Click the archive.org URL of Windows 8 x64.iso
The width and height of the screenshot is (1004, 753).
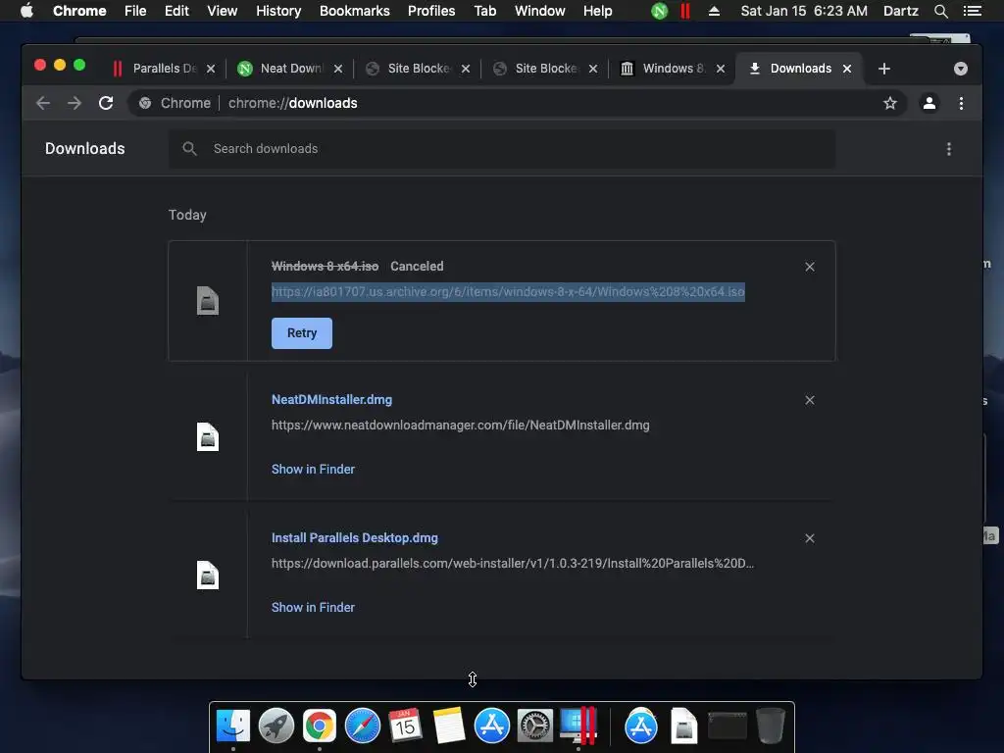tap(508, 292)
